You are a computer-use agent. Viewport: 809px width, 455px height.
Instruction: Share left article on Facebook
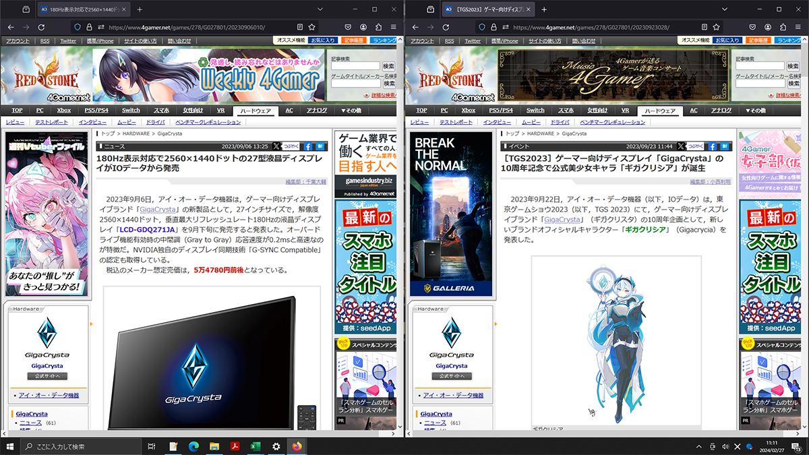click(x=307, y=146)
